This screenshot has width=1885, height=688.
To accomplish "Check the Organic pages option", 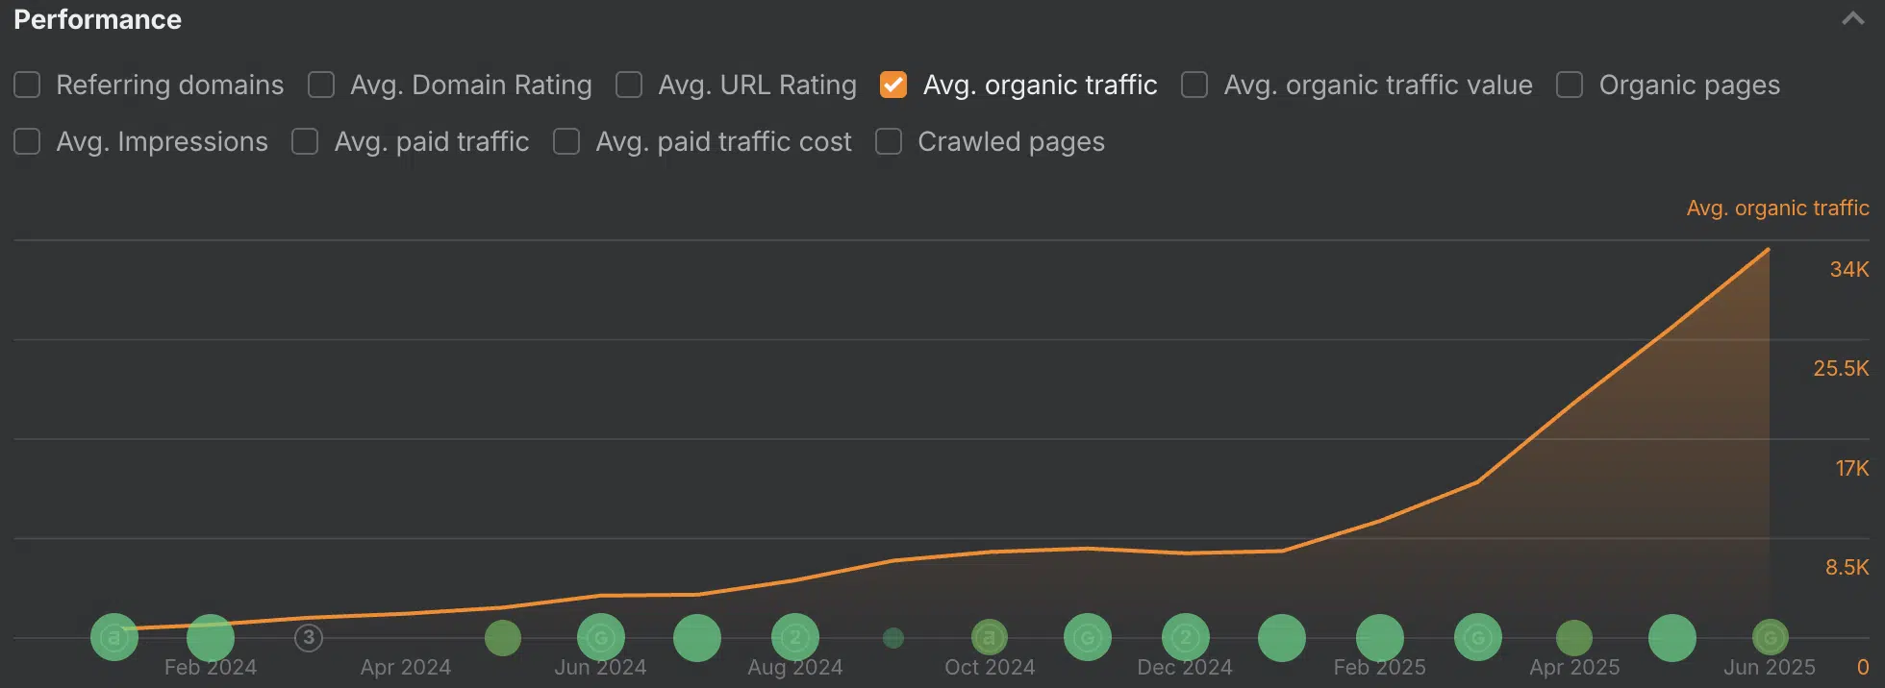I will (1570, 85).
